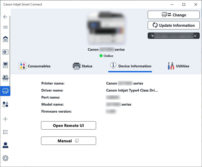Screen dimensions: 202x167
Task: Open the shapes icon in sidebar
Action: coord(5,104)
